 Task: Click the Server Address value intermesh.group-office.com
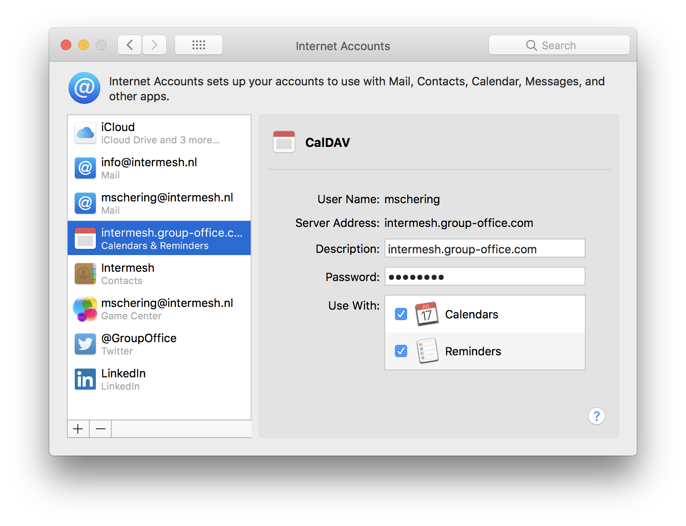pyautogui.click(x=459, y=223)
